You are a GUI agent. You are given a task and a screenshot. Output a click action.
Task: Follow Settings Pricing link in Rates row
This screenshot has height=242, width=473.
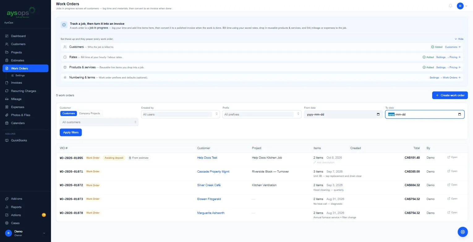click(448, 57)
